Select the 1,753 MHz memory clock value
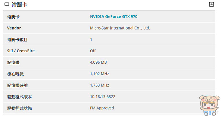 click(99, 85)
